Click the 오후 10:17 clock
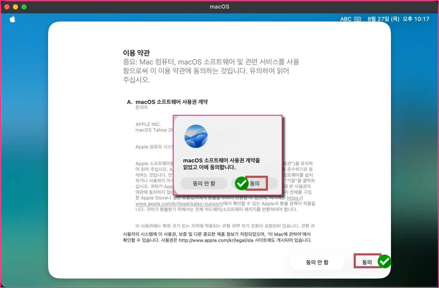This screenshot has width=439, height=288. tap(416, 19)
